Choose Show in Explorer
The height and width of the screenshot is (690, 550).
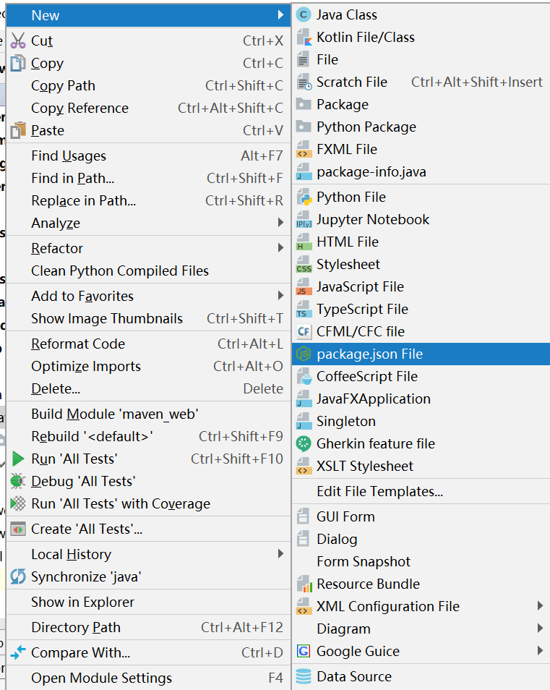point(82,602)
